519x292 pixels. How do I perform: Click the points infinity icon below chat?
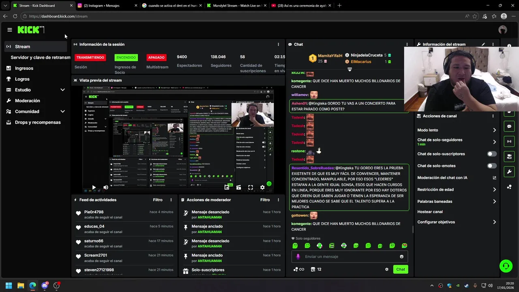click(x=299, y=269)
